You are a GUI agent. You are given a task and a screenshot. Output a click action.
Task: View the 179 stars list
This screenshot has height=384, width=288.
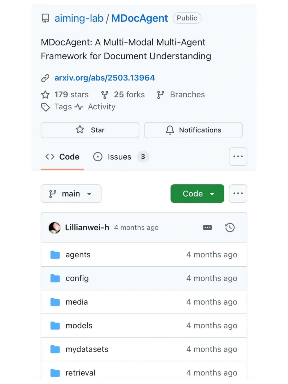(x=71, y=95)
